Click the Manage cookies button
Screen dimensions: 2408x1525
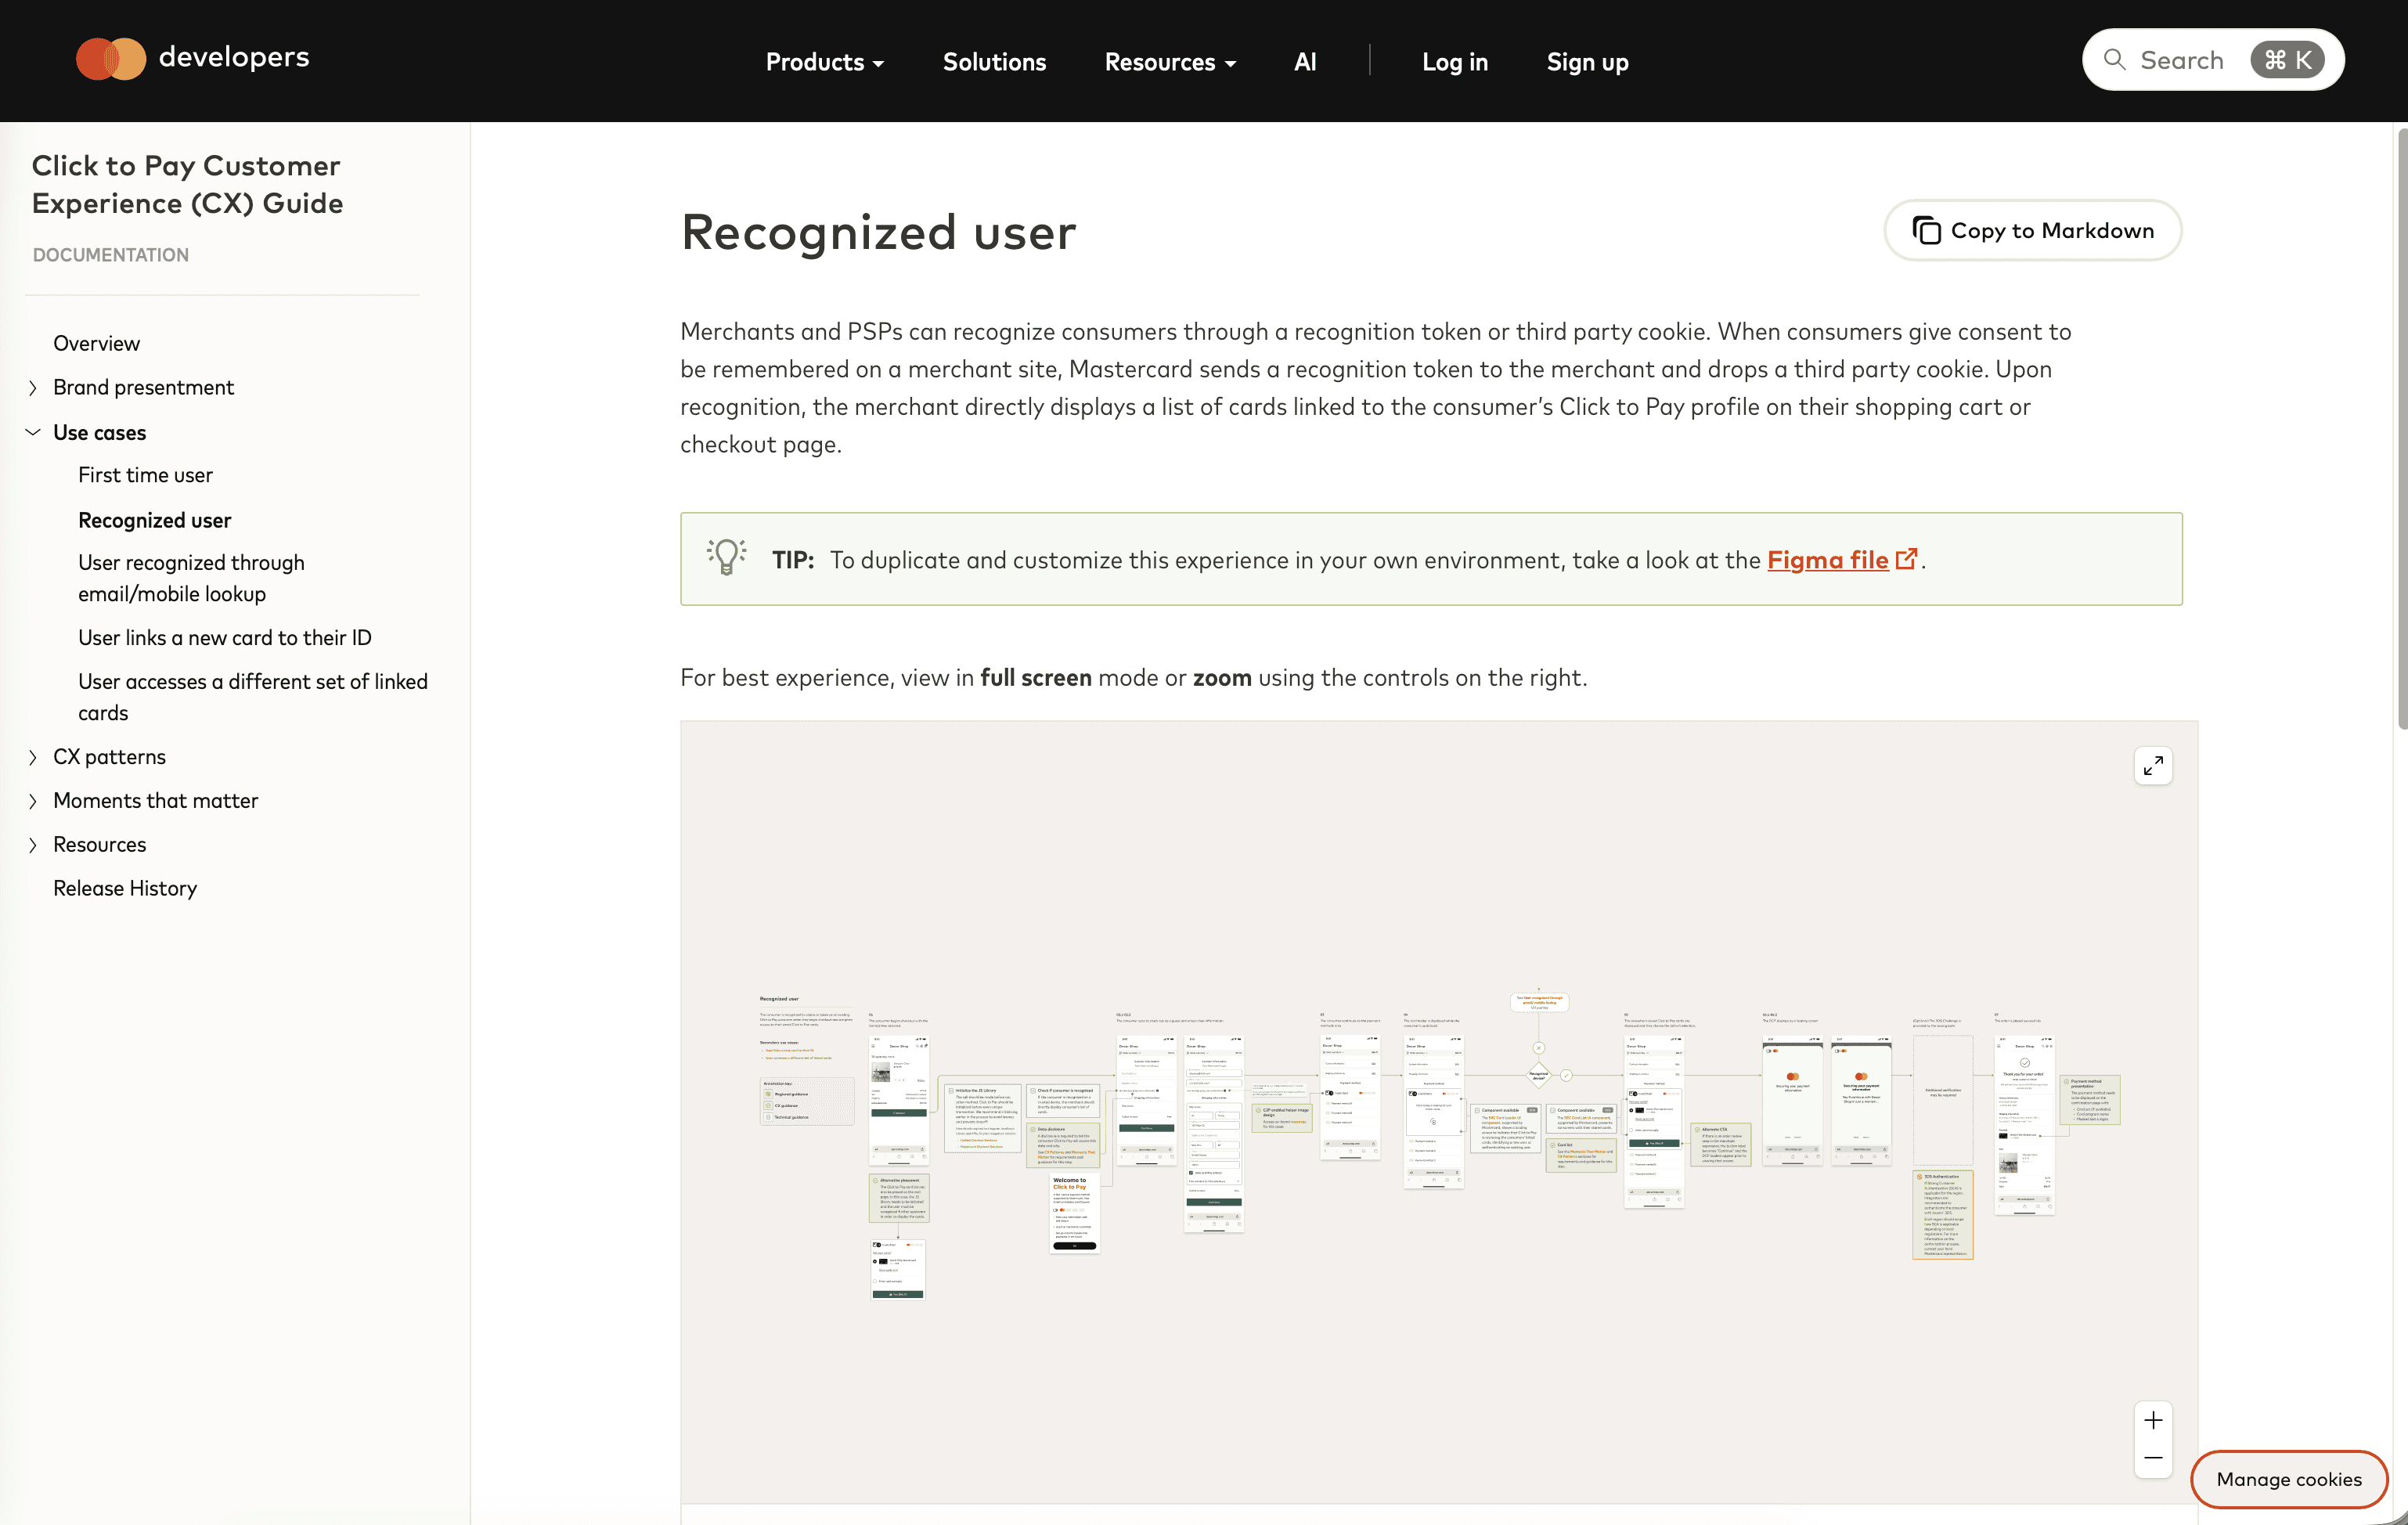(x=2288, y=1479)
